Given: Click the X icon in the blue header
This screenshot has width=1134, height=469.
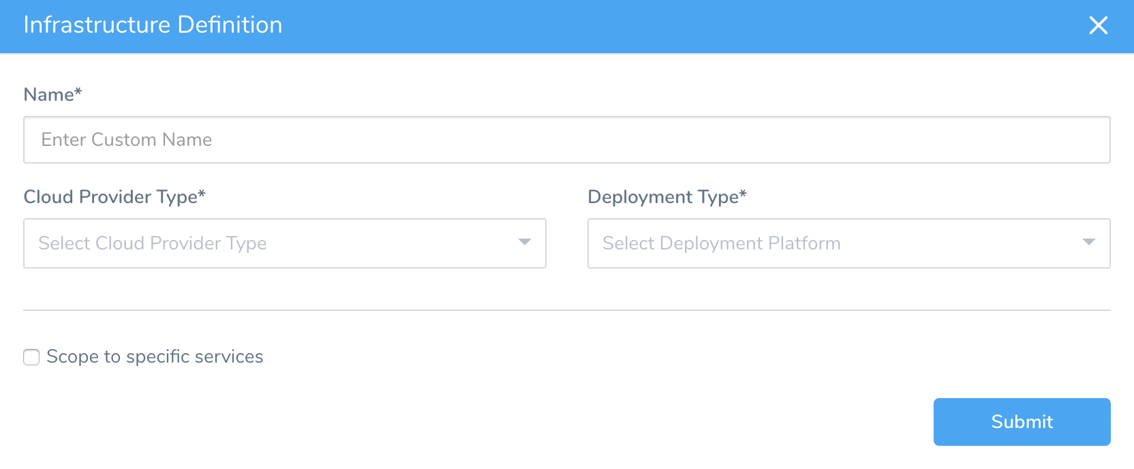Looking at the screenshot, I should [1098, 25].
